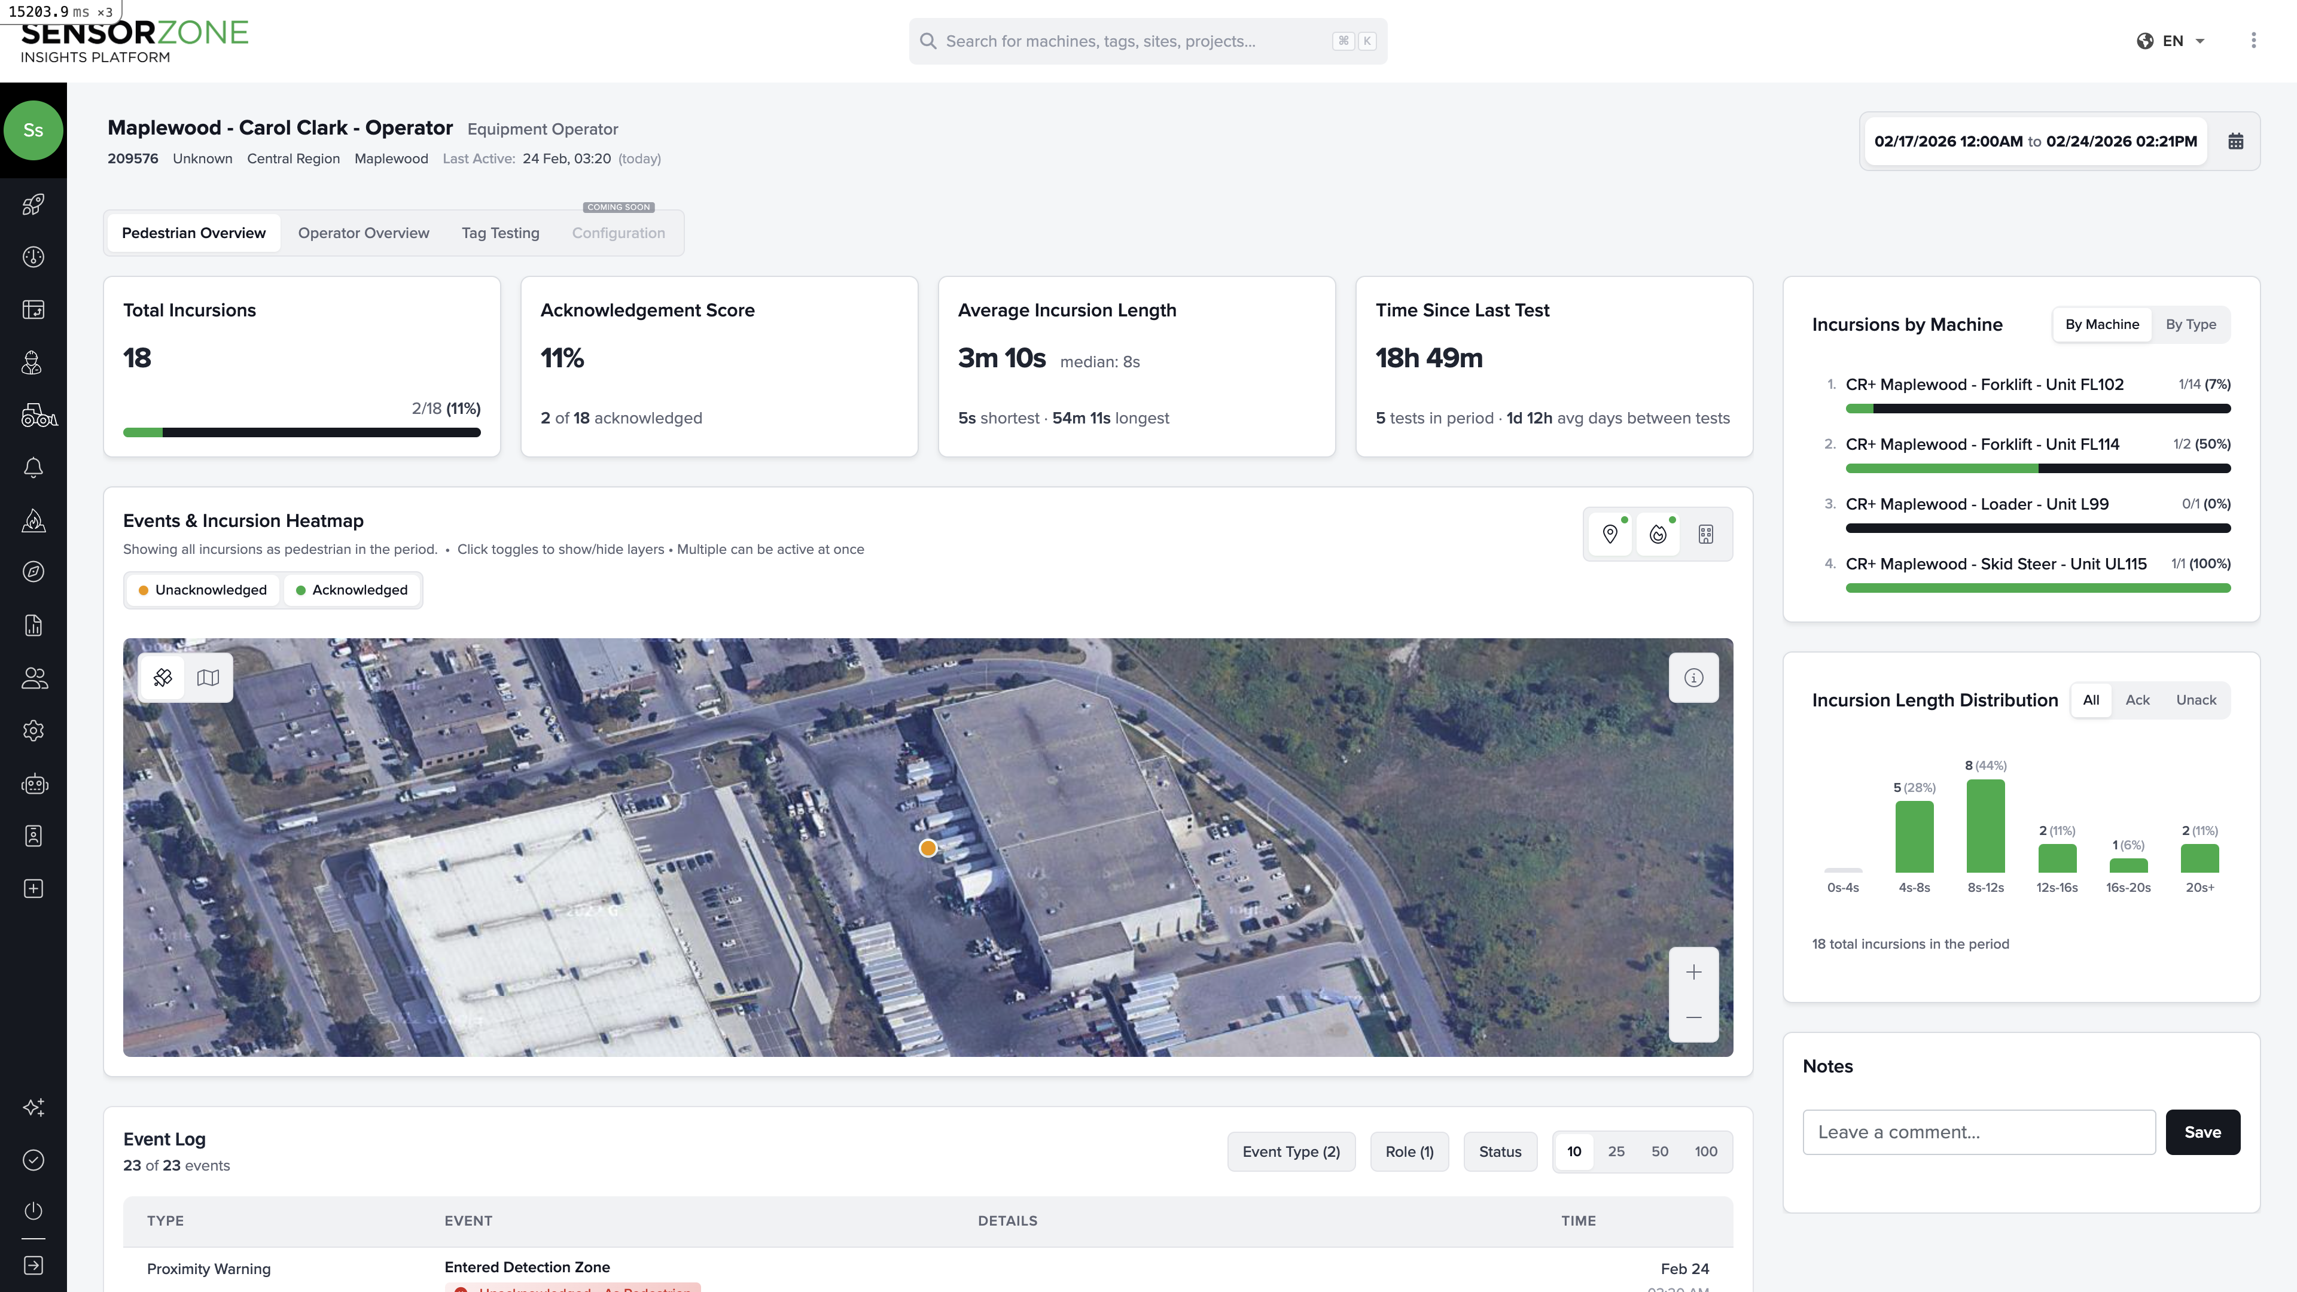Open the AI assistant robot icon
2297x1292 pixels.
tap(33, 784)
